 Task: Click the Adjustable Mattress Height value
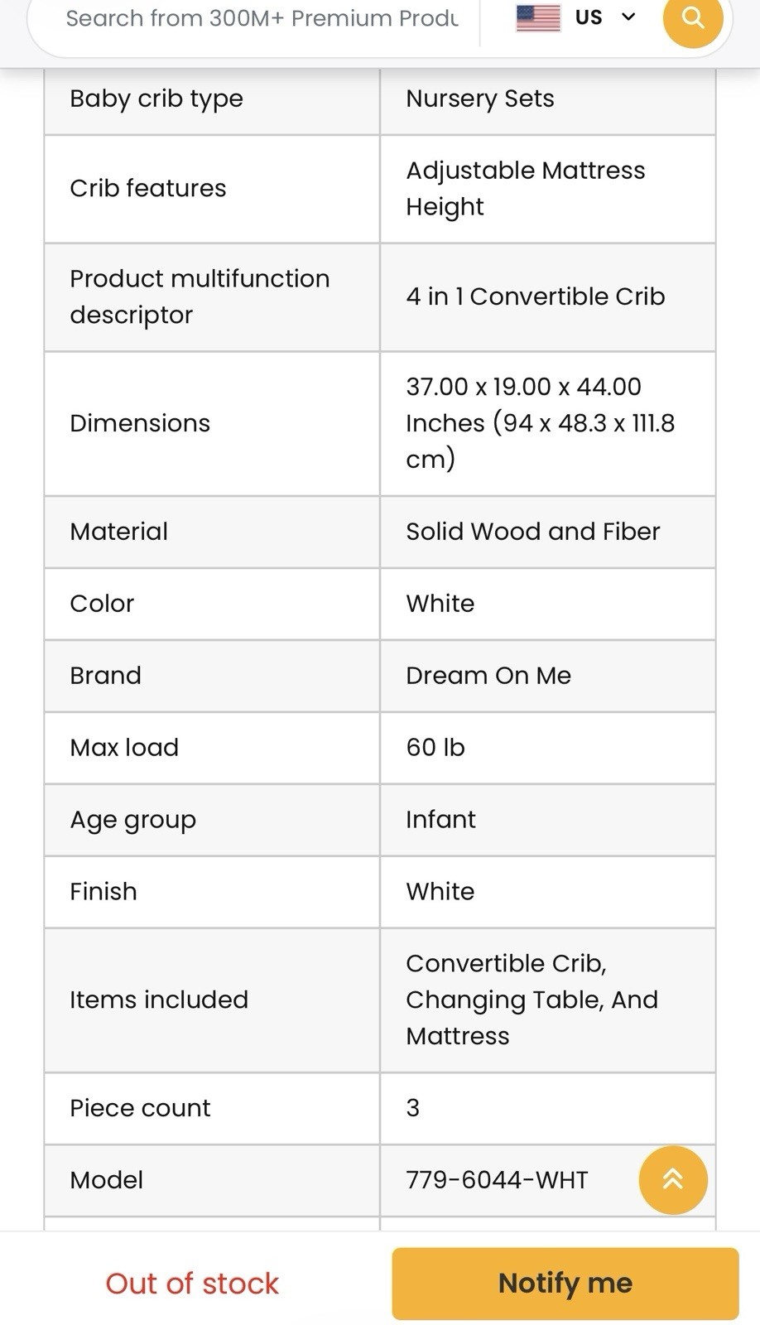525,188
